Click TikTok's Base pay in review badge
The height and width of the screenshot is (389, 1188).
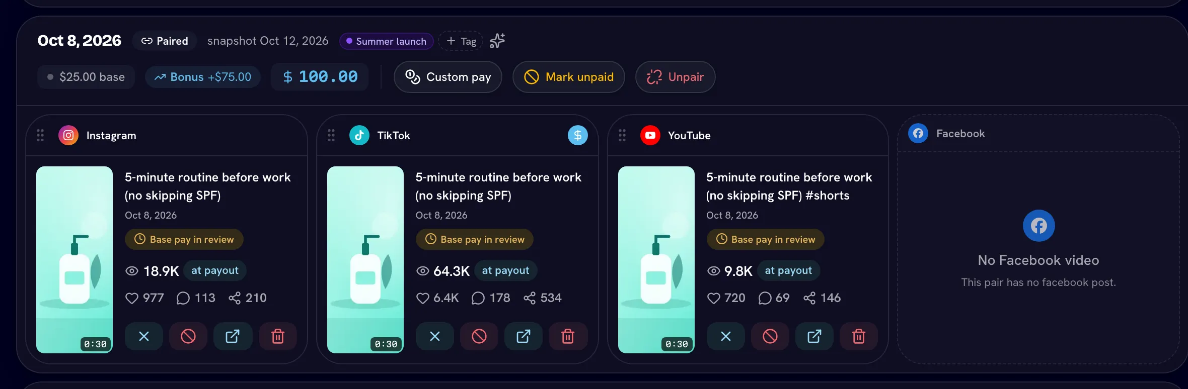pyautogui.click(x=475, y=239)
